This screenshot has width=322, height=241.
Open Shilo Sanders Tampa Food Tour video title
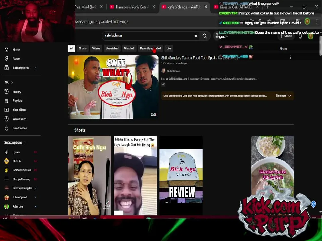(x=200, y=58)
